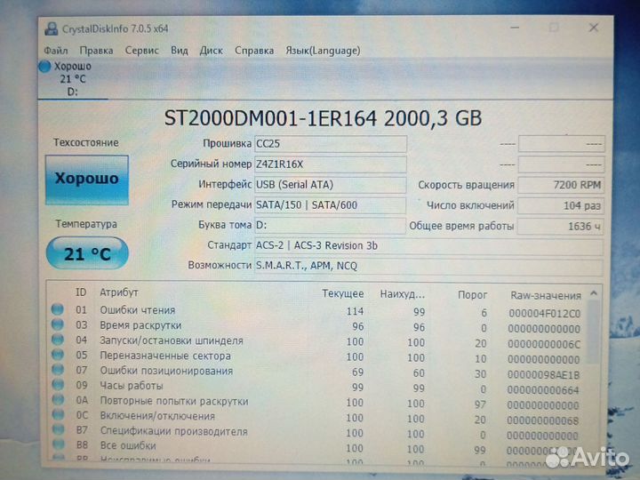This screenshot has height=480, width=640.
Task: Click status circle for 0C Включения/отключения
Action: coord(58,415)
